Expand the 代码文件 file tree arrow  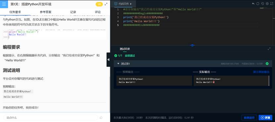131,4
